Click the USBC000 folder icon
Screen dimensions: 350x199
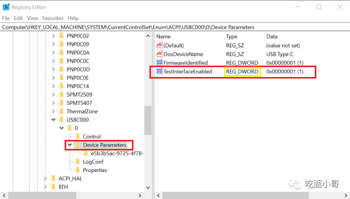tap(61, 120)
